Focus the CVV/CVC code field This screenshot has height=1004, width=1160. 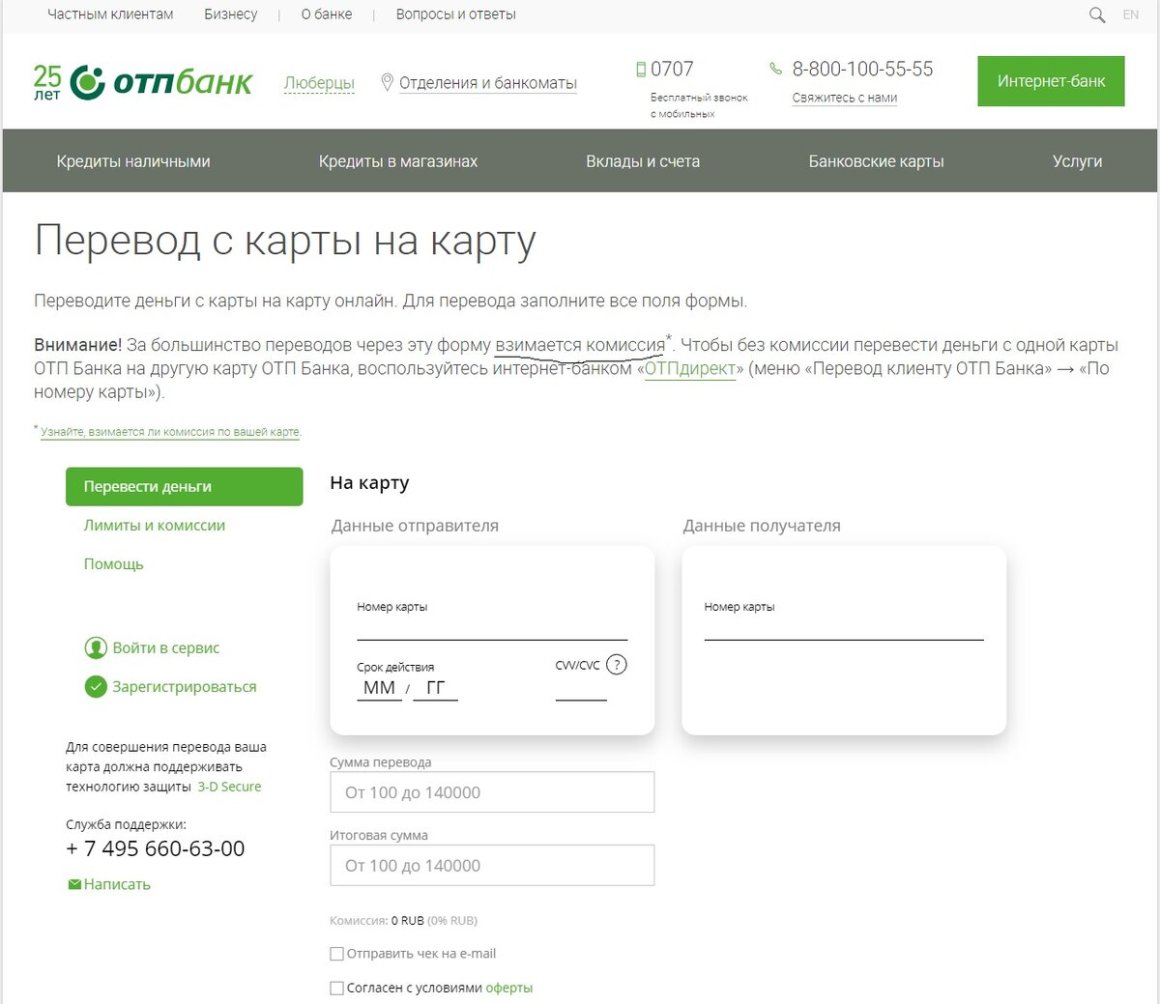tap(581, 688)
